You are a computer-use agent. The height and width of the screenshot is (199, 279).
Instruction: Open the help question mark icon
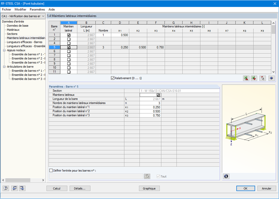click(x=6, y=188)
